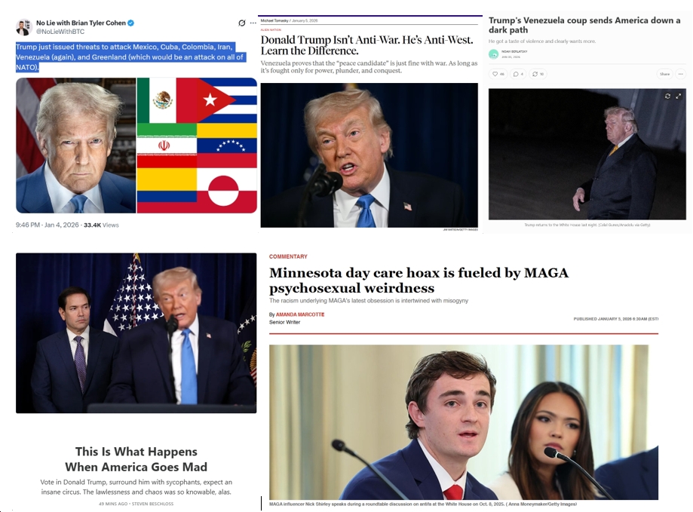The height and width of the screenshot is (512, 693).
Task: Click the Grok icon on the tweet
Action: pos(242,23)
